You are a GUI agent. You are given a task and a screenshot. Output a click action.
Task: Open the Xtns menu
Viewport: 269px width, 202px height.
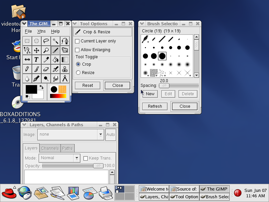pos(41,31)
